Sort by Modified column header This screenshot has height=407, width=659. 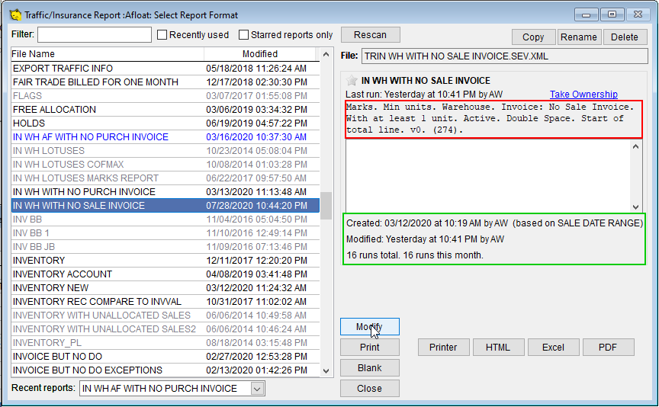pos(260,54)
